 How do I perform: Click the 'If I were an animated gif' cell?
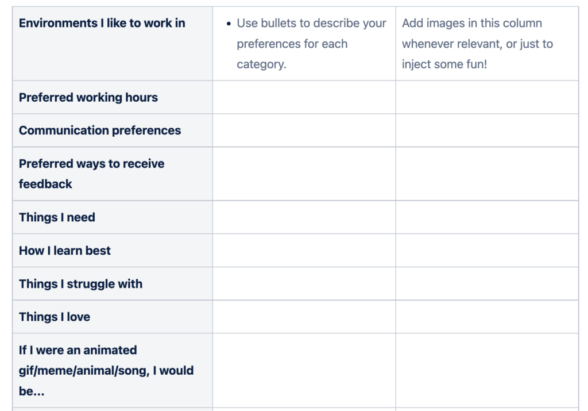coord(106,370)
